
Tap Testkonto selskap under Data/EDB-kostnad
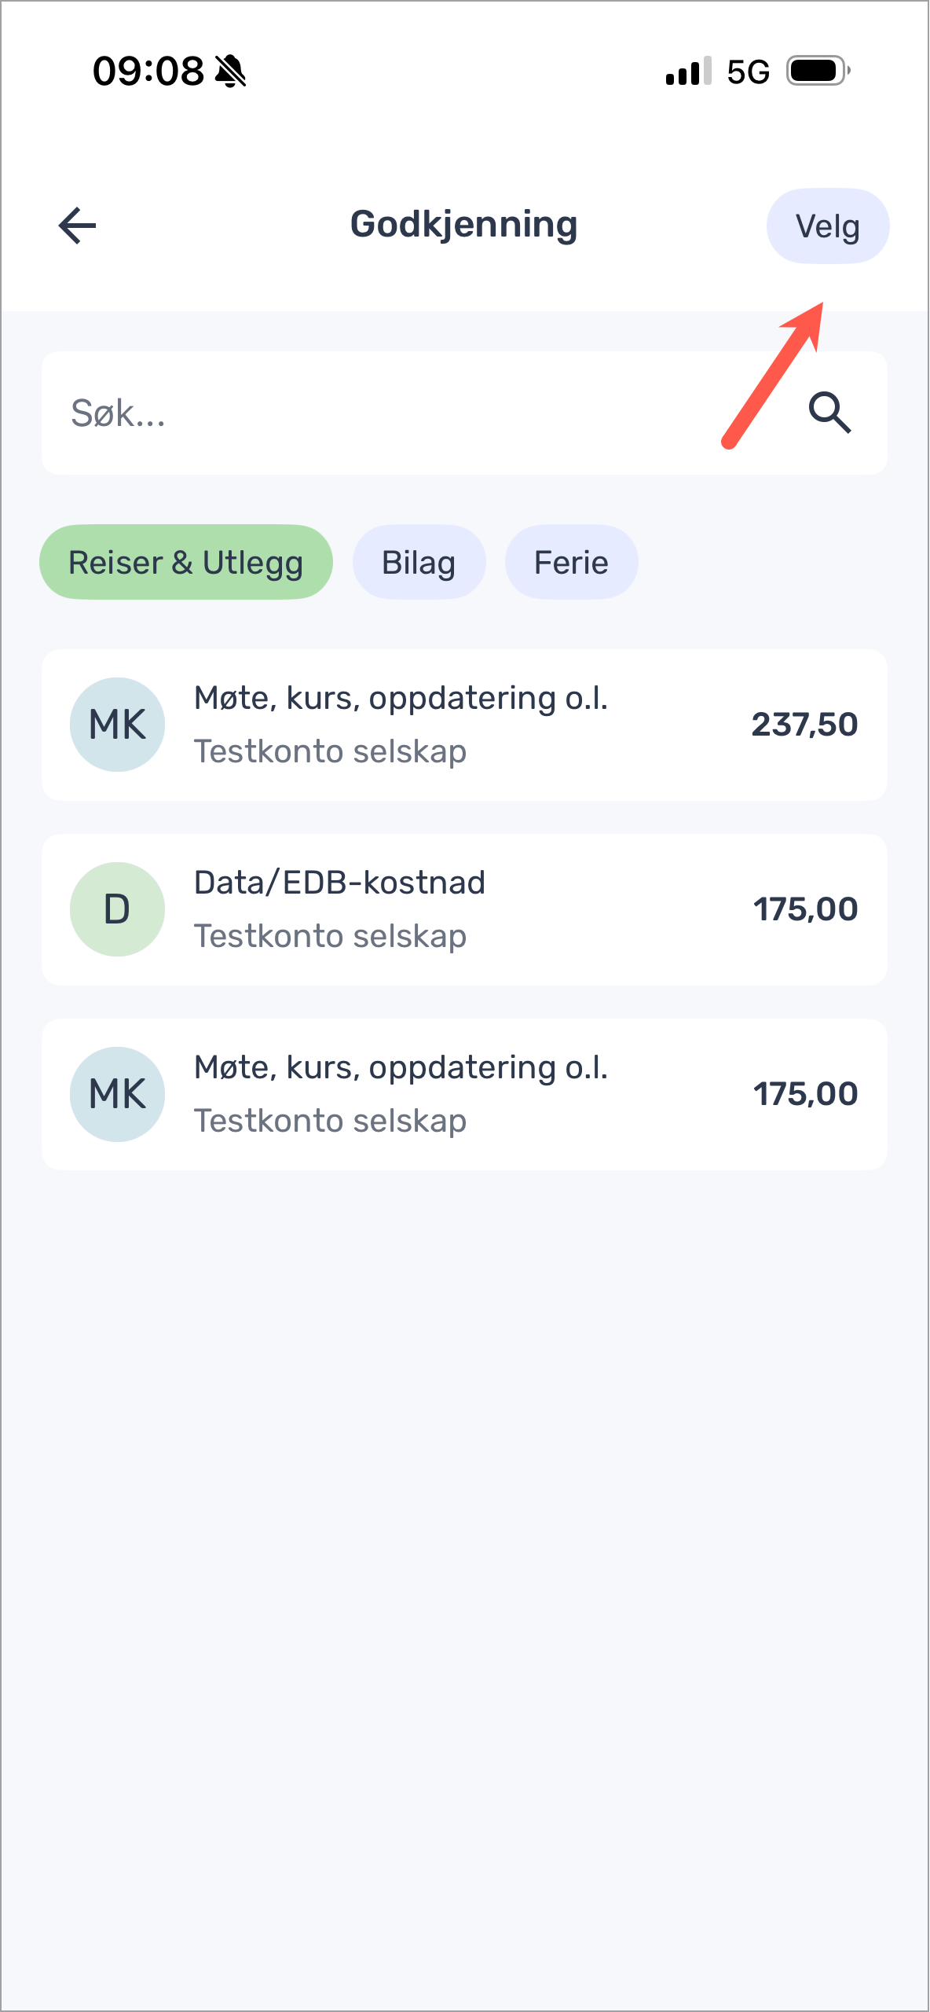[330, 936]
